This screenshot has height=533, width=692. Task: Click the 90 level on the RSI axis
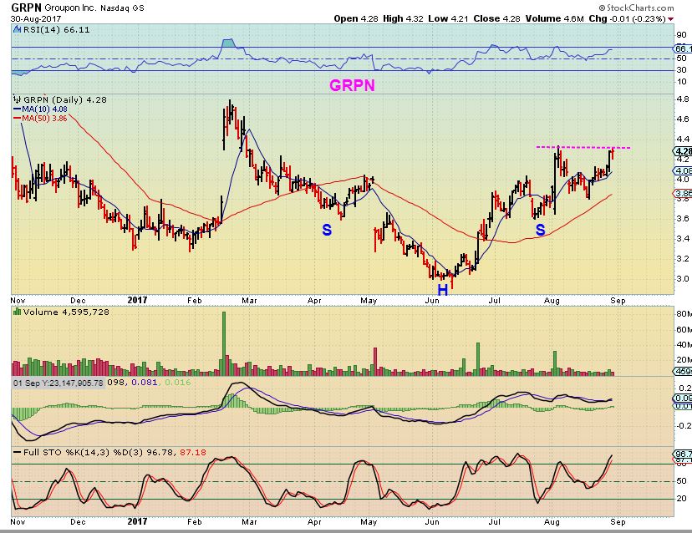681,35
